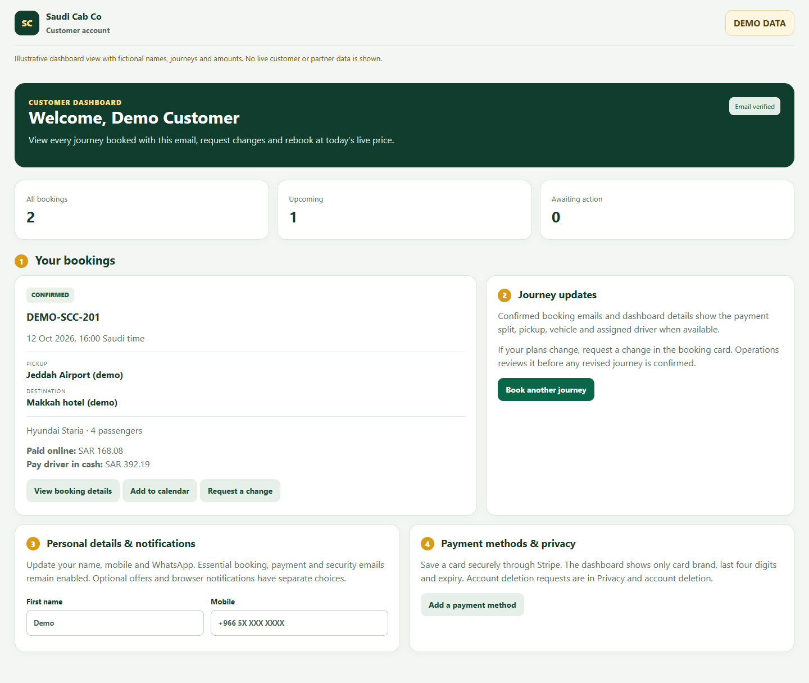Click Paid online SAR 168.08 amount
809x683 pixels.
pyautogui.click(x=75, y=451)
